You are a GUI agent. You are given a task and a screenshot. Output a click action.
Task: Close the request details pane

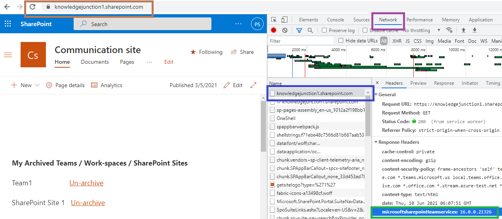377,83
